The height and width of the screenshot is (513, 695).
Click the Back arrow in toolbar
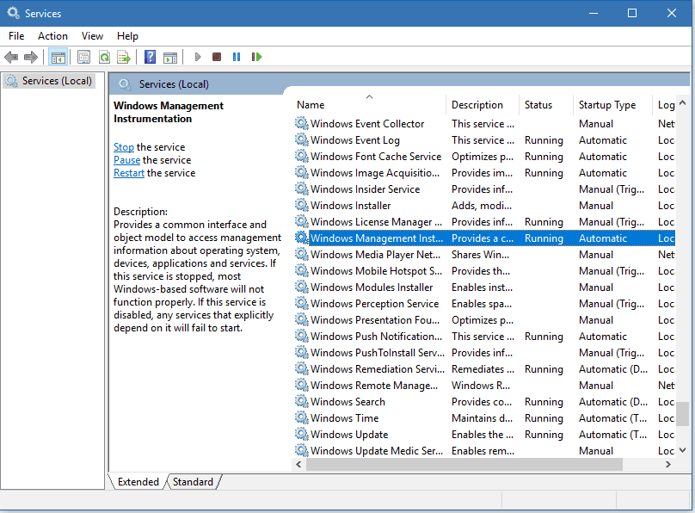[10, 57]
